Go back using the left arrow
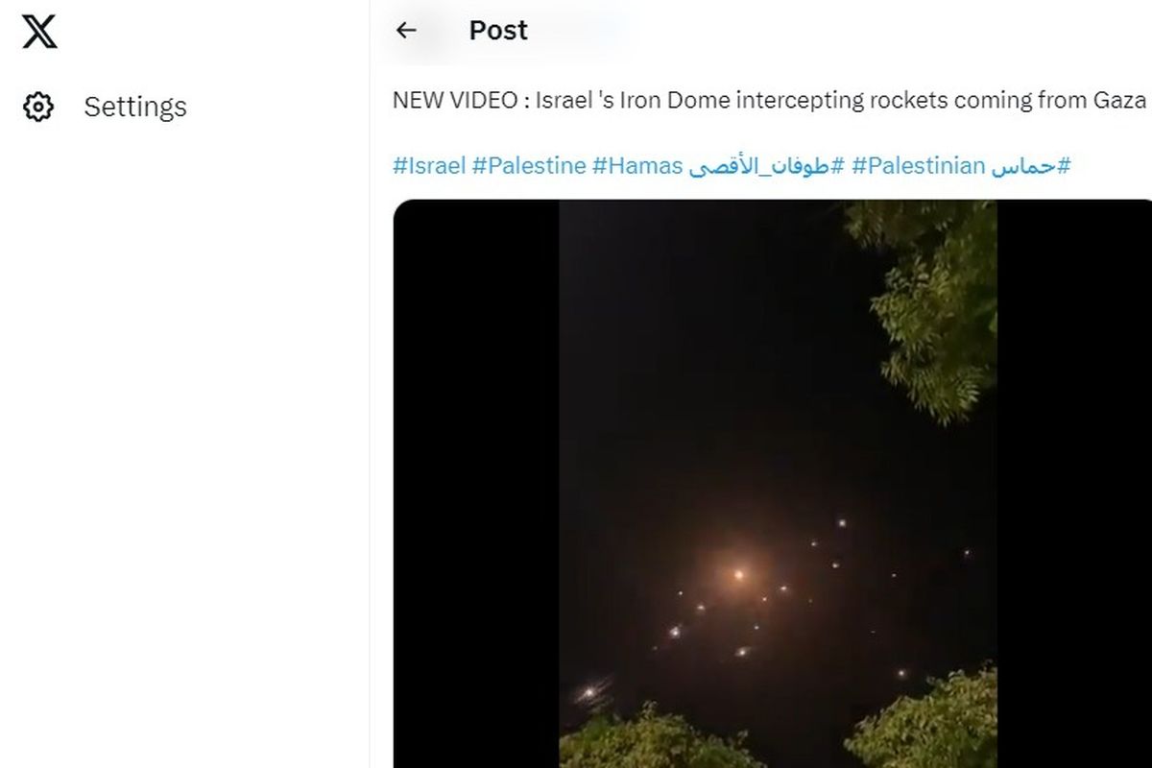Image resolution: width=1152 pixels, height=768 pixels. pos(406,30)
